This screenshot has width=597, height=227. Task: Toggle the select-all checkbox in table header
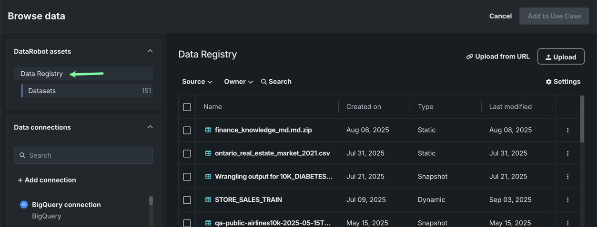tap(187, 107)
